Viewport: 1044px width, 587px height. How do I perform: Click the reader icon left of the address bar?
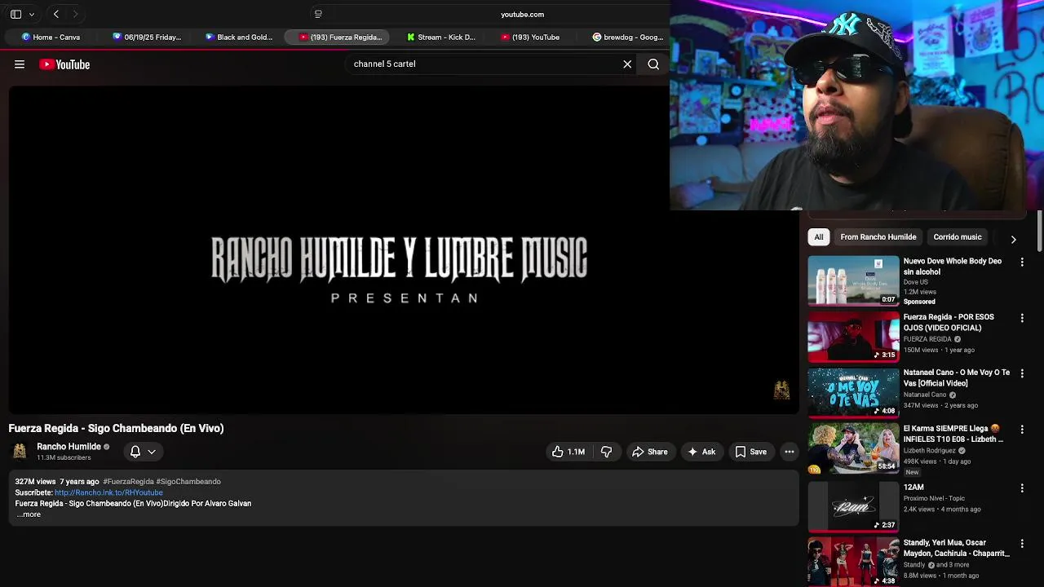click(318, 14)
